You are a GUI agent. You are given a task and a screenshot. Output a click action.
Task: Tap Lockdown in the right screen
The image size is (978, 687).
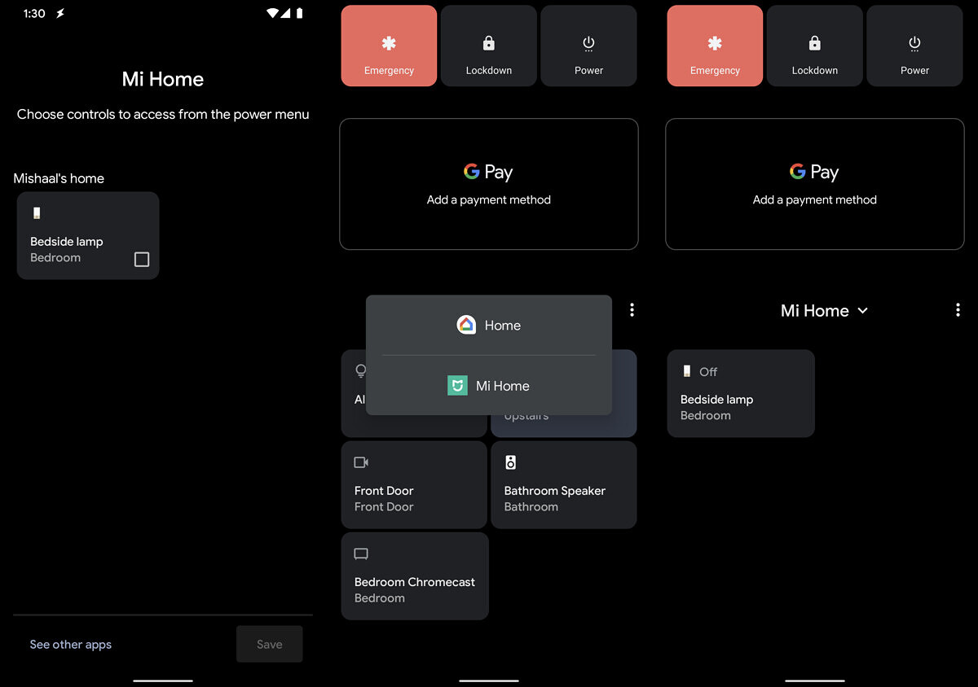pyautogui.click(x=815, y=46)
